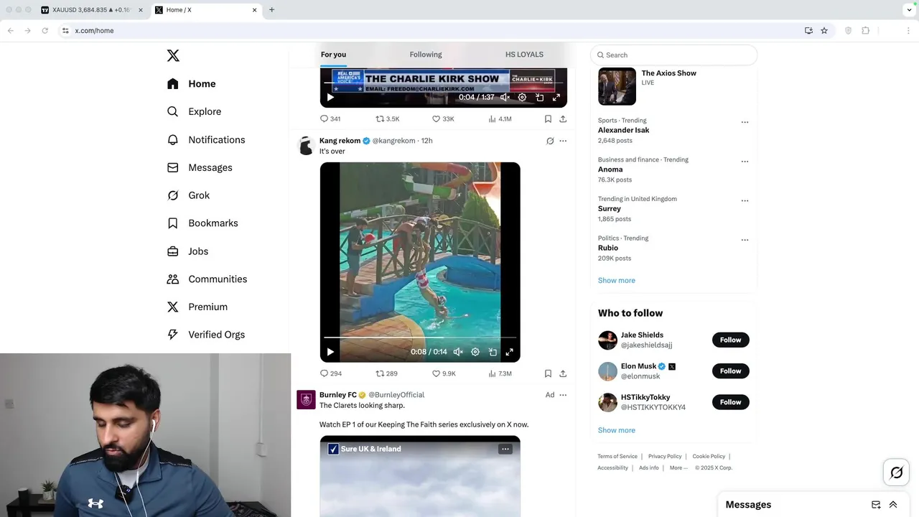919x517 pixels.
Task: Open settings gear on Charlie Kirk video
Action: (x=522, y=97)
